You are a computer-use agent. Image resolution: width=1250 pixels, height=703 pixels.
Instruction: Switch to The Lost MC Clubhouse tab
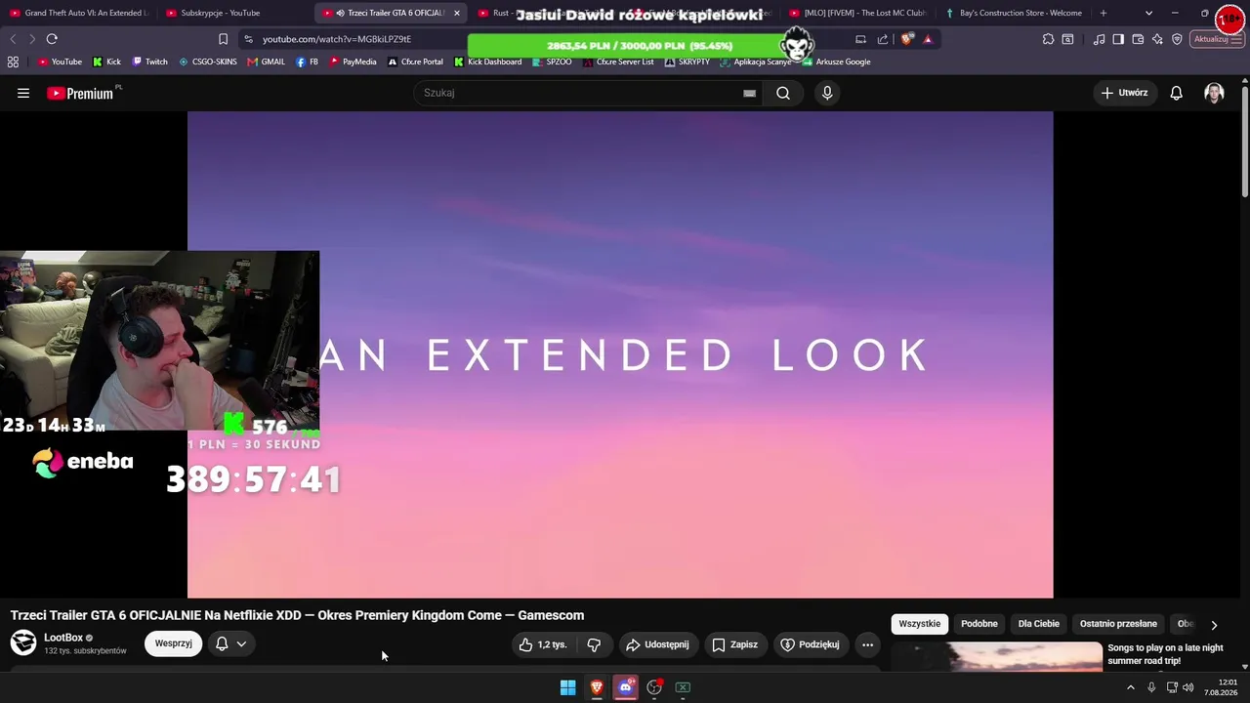pos(859,13)
